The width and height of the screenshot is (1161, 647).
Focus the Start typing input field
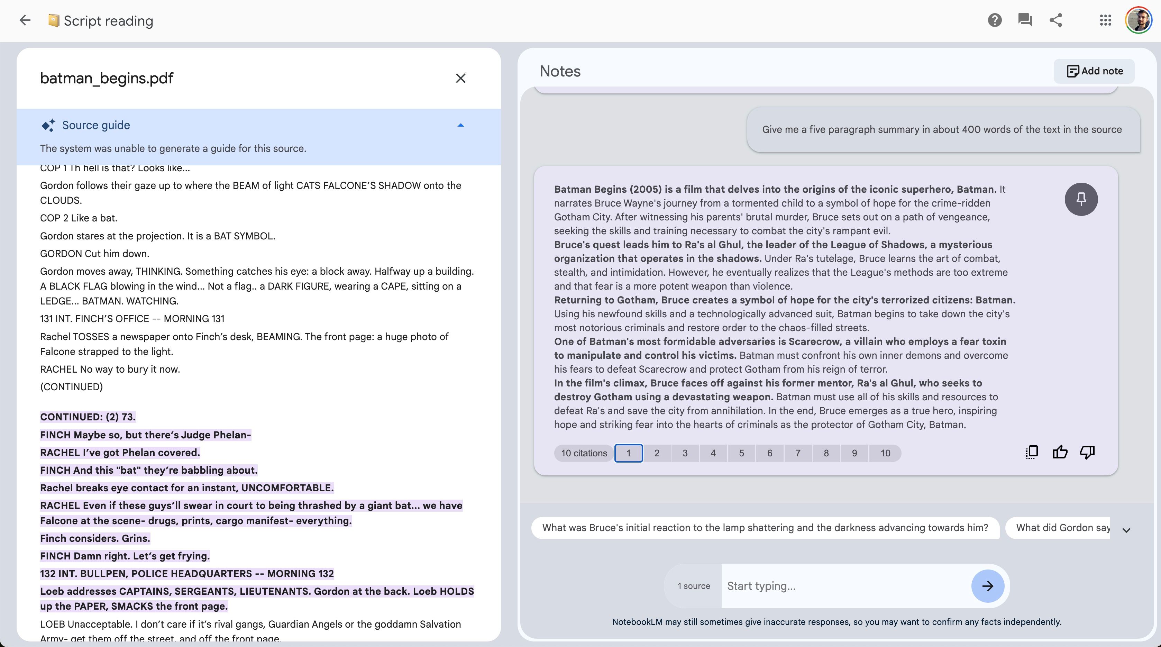click(x=846, y=586)
